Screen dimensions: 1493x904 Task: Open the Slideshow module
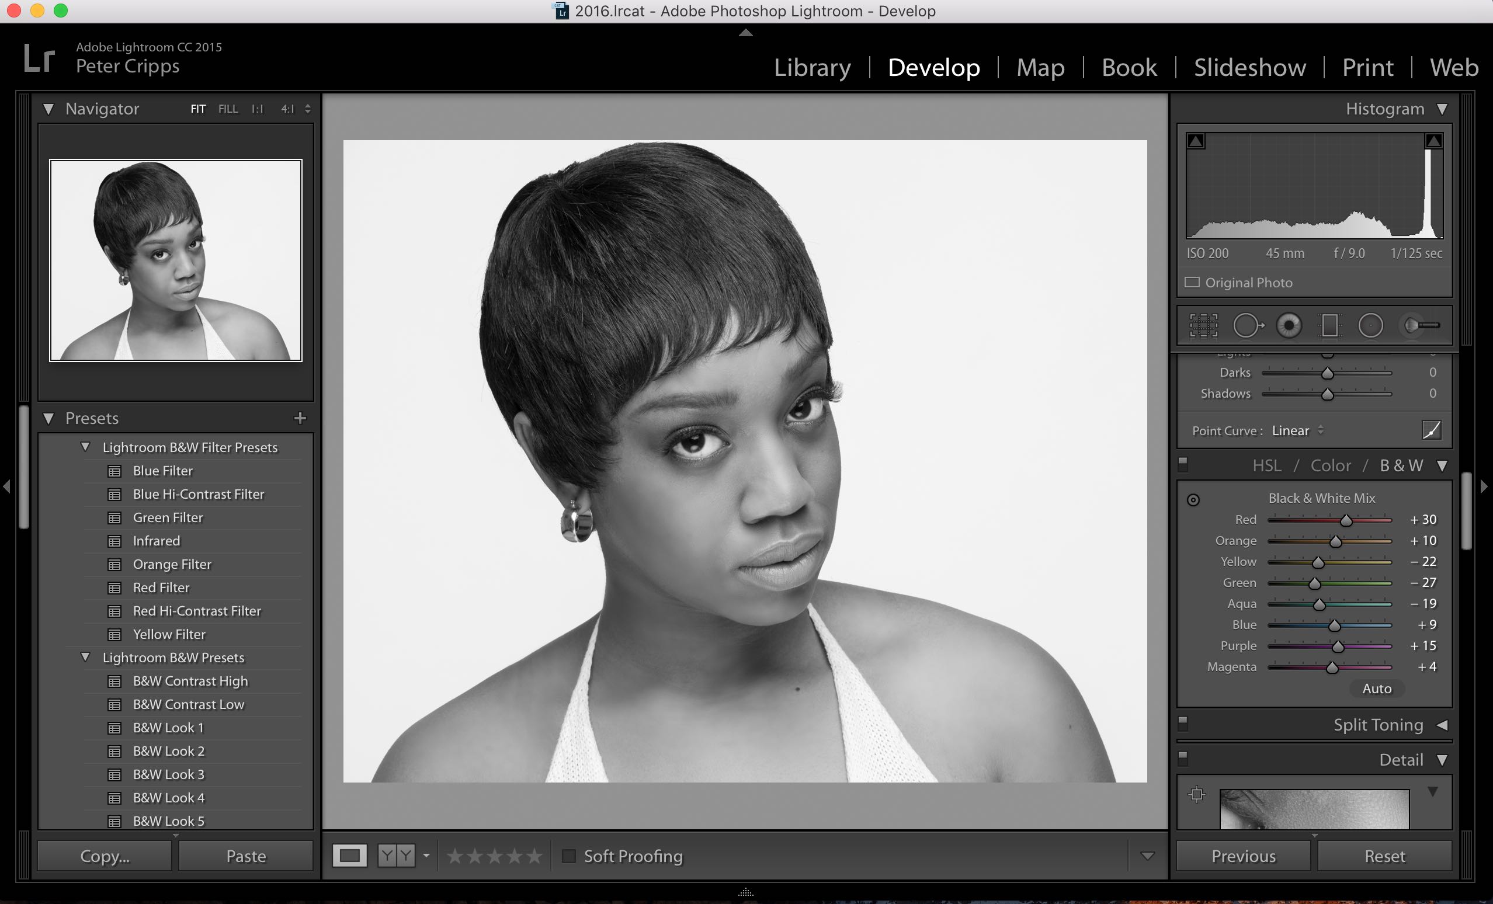pyautogui.click(x=1249, y=67)
